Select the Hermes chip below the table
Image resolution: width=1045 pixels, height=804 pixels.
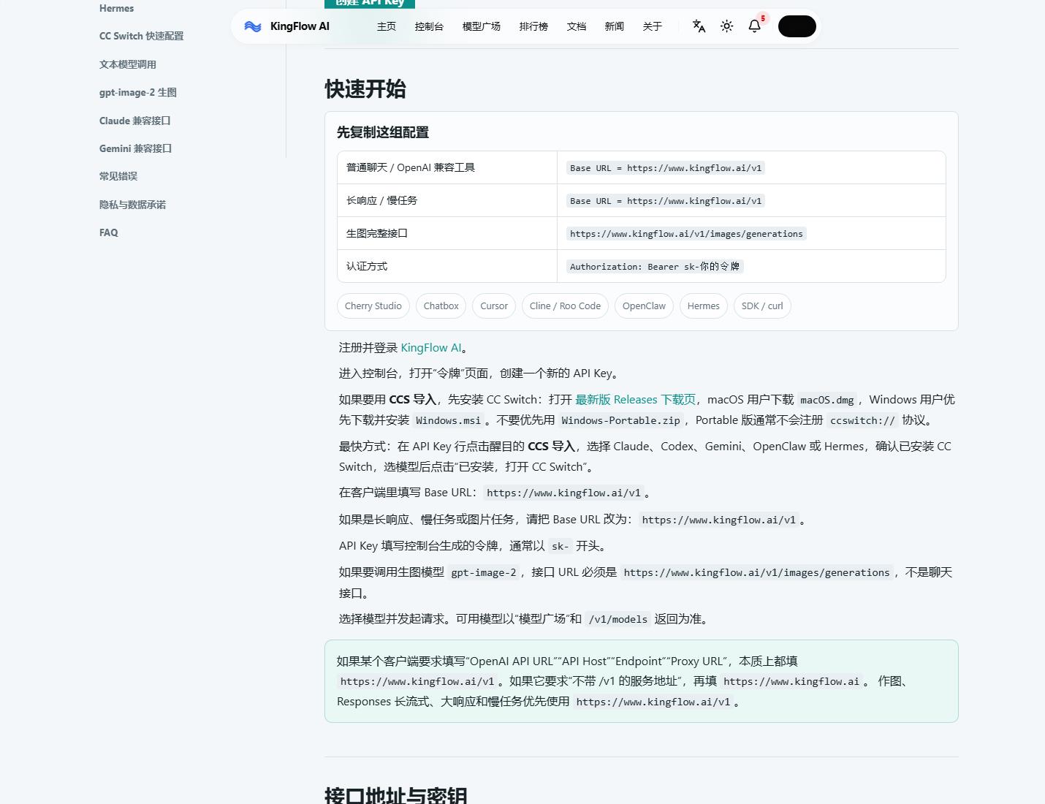click(x=704, y=306)
